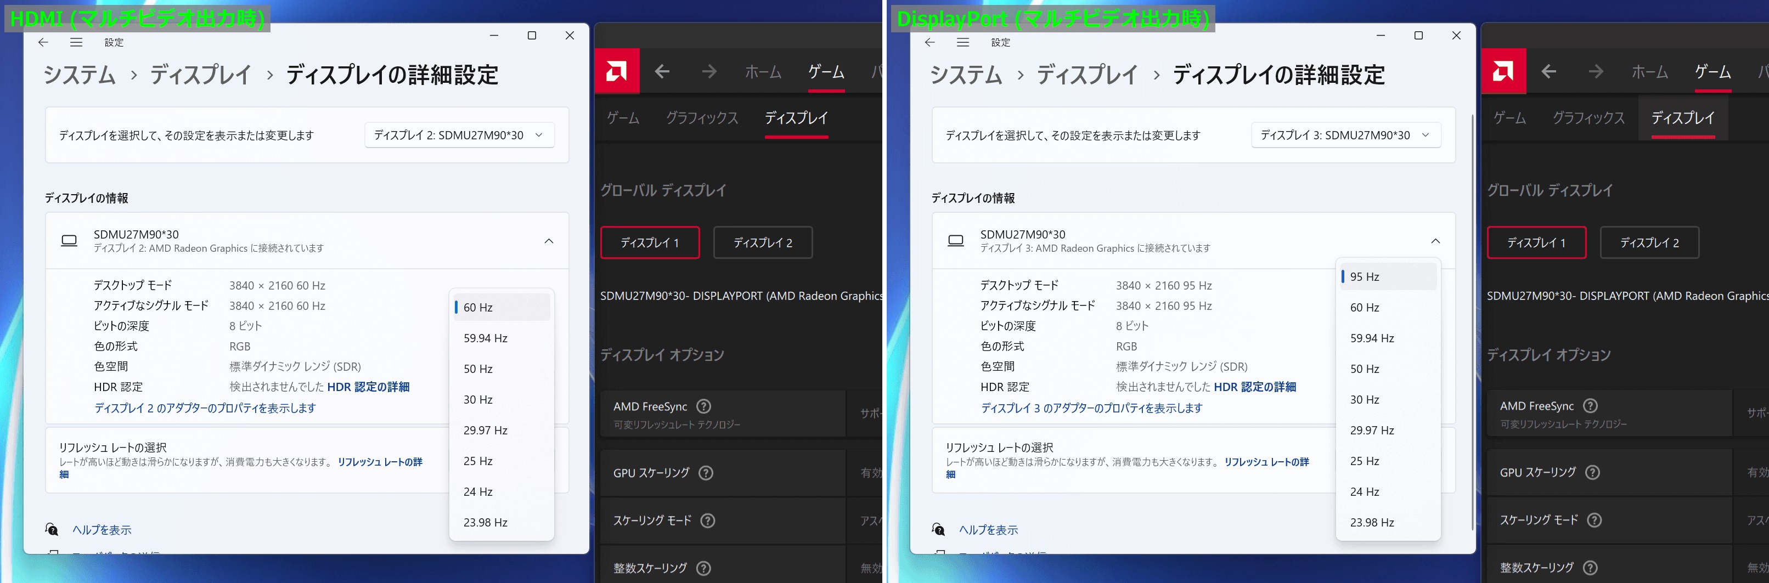Open AMD FreeSync help icon in left AMD window
This screenshot has width=1769, height=583.
704,406
